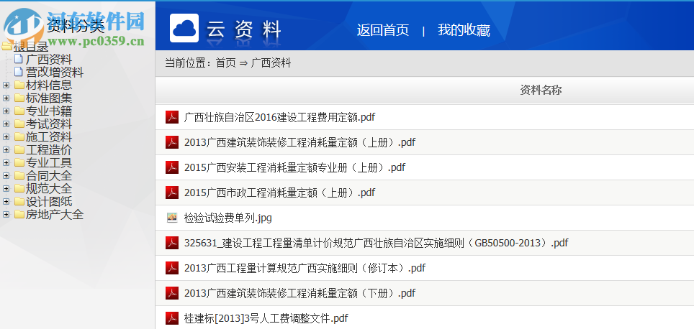Click folder icon of 工程造价

point(19,149)
